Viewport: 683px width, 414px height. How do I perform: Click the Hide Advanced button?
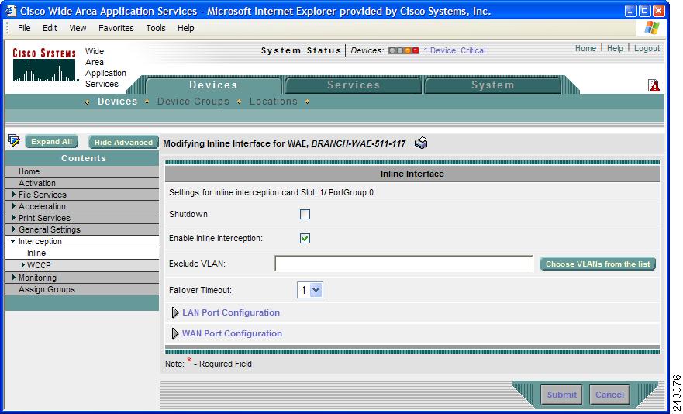(x=123, y=142)
